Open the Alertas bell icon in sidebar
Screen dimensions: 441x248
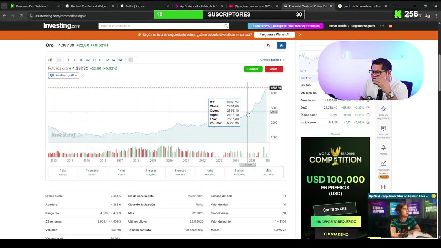point(383,148)
